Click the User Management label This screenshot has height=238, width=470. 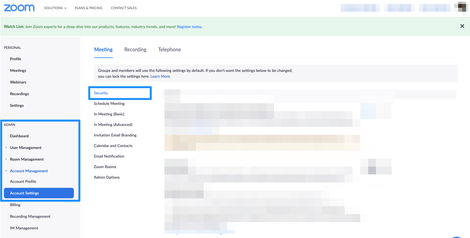point(26,148)
